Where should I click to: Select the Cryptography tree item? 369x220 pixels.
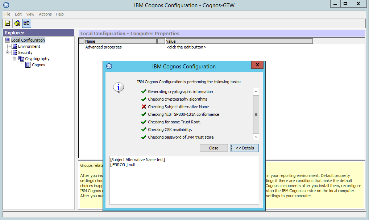click(x=37, y=59)
